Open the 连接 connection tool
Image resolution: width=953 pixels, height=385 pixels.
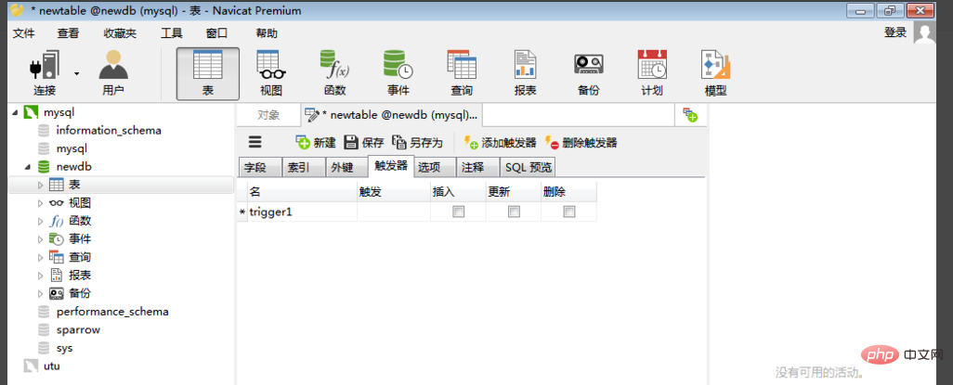[x=45, y=74]
